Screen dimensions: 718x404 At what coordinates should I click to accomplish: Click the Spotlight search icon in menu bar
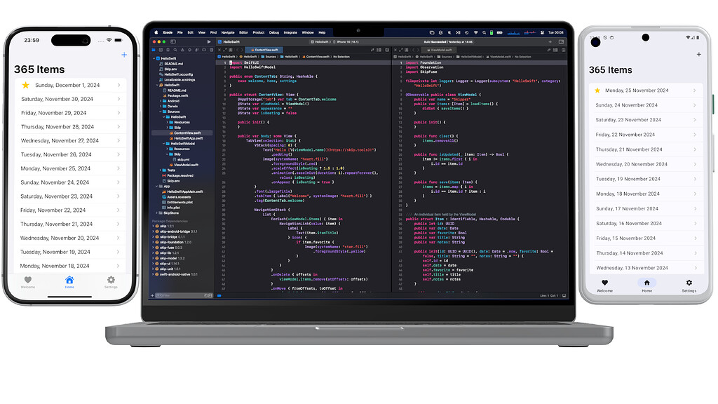tap(484, 32)
